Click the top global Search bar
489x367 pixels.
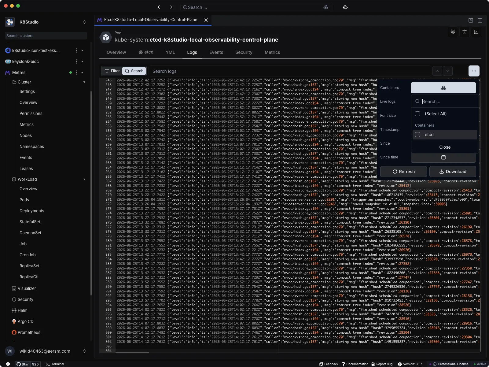256,7
